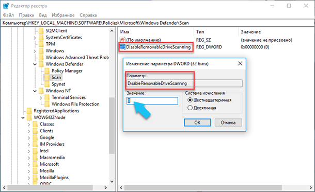The width and height of the screenshot is (315, 192).
Task: Select the SQMClient folder icon
Action: coord(41,31)
